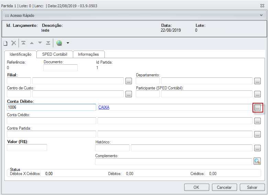Click the Salvar button
268x195 pixels.
coord(252,187)
